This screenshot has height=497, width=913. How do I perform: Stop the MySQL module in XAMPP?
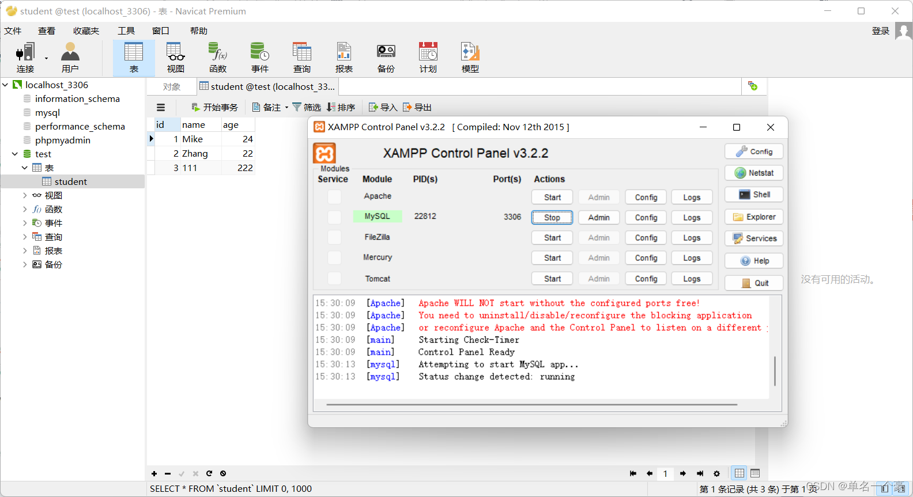click(x=552, y=217)
